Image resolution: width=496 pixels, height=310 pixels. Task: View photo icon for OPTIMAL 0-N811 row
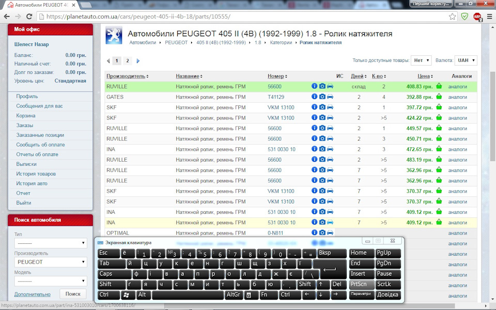[322, 233]
